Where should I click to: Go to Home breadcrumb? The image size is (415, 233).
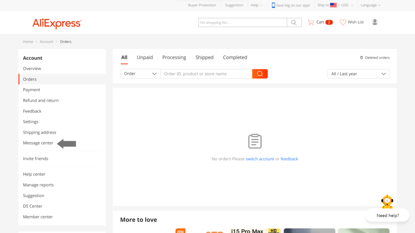coord(28,42)
